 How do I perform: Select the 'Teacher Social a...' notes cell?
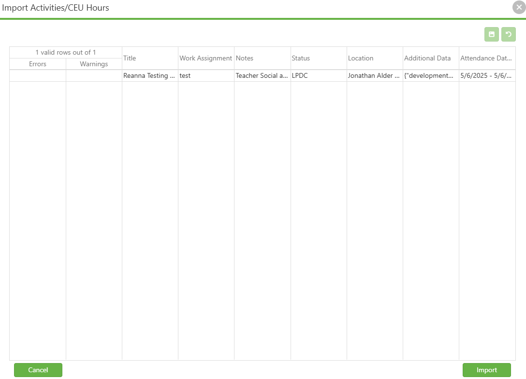click(263, 75)
